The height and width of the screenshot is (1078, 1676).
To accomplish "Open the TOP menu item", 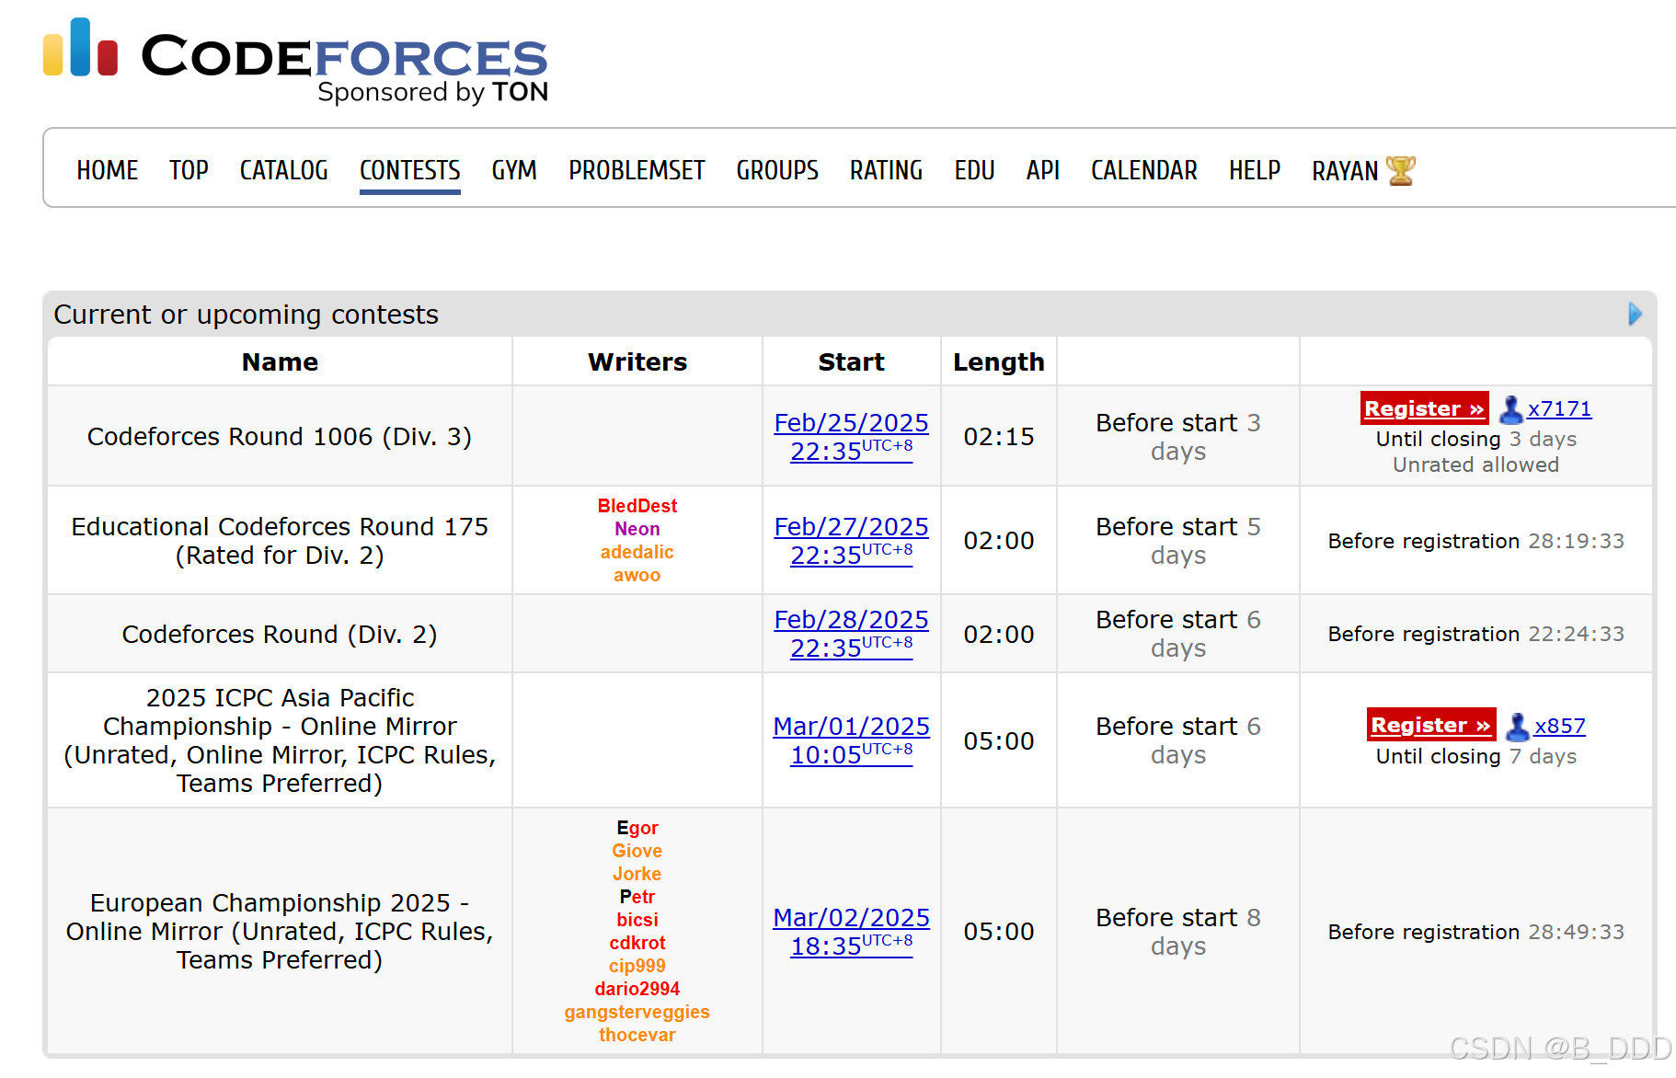I will click(189, 170).
